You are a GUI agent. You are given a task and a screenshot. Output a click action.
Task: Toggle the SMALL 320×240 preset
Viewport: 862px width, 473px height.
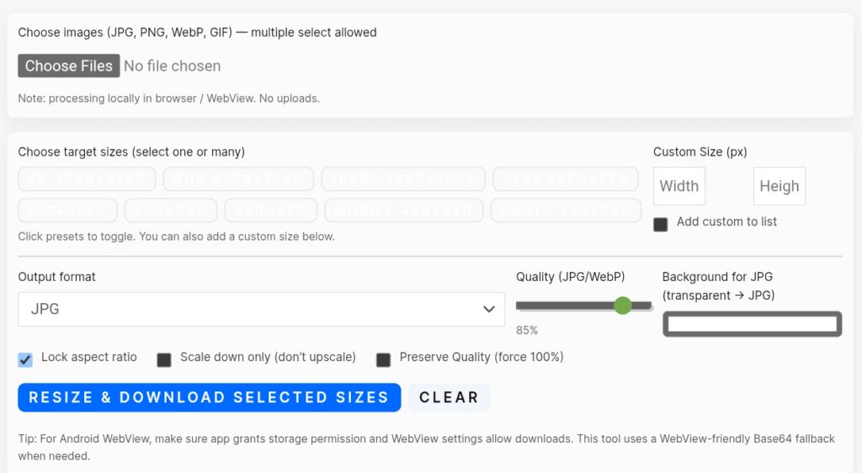[x=566, y=210]
